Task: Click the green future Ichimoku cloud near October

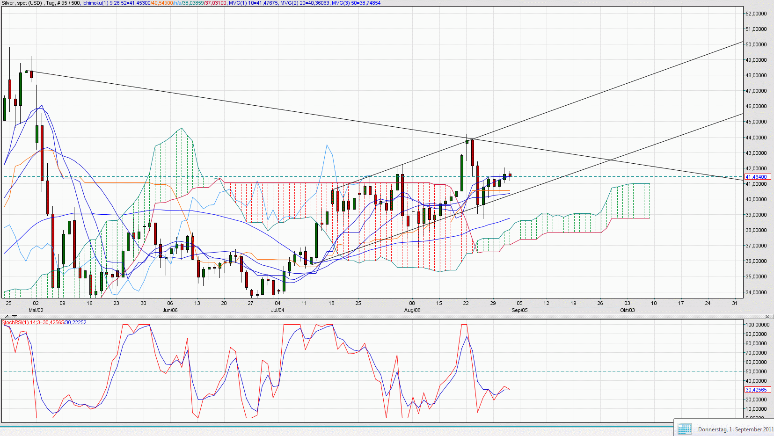Action: 629,201
